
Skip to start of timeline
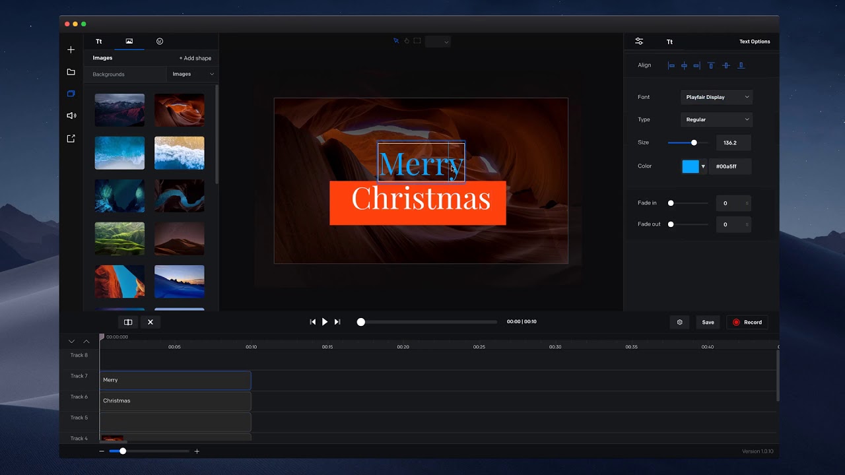313,322
